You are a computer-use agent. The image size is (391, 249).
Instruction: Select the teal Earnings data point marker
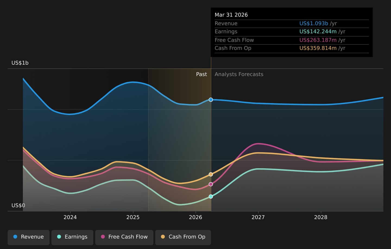click(x=211, y=196)
